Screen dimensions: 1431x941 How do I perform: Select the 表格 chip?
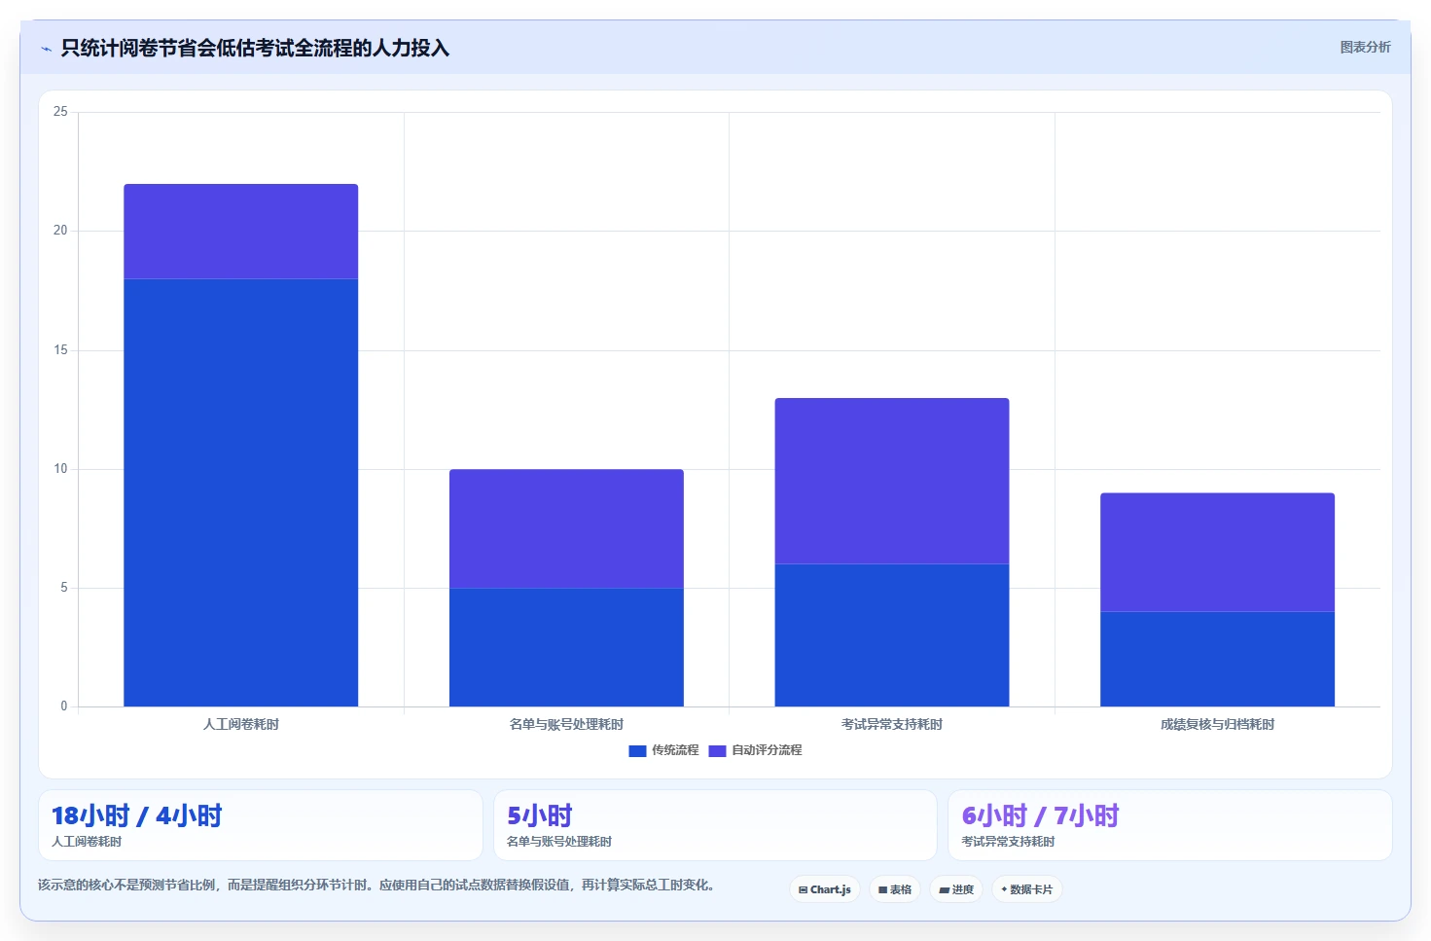click(x=895, y=889)
